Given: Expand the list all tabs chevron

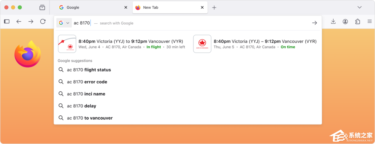Looking at the screenshot, I should [360, 7].
